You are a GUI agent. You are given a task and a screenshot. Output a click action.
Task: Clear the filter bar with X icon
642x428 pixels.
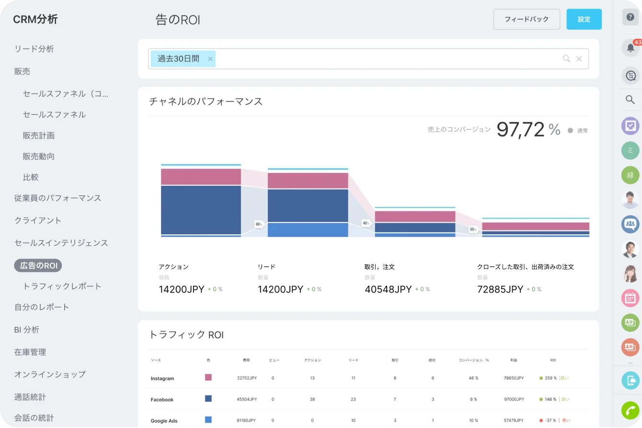pyautogui.click(x=579, y=58)
